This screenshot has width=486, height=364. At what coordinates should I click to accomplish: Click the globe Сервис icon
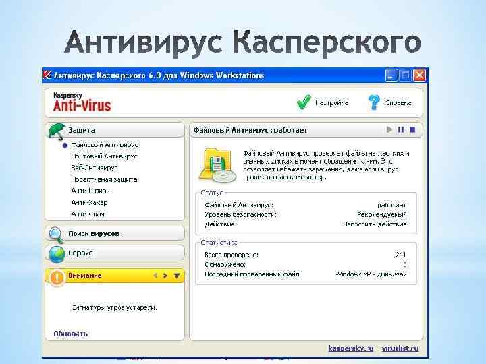pos(57,254)
